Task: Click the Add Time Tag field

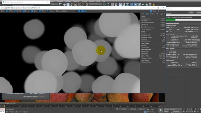Action: click(x=151, y=112)
